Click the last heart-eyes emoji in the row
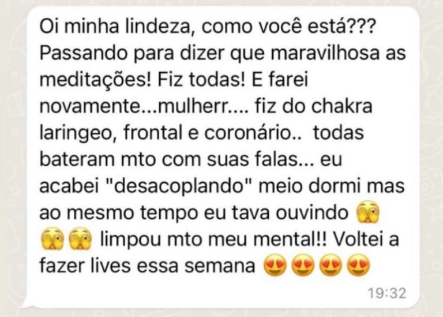Viewport: 443px width, 317px height. click(358, 266)
